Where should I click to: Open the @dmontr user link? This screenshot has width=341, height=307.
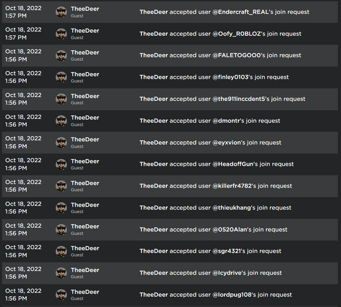coord(226,121)
